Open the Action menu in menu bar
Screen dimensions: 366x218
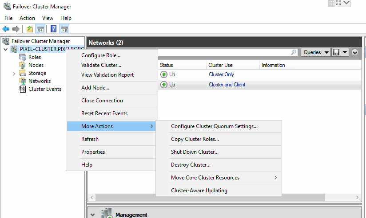pyautogui.click(x=27, y=18)
